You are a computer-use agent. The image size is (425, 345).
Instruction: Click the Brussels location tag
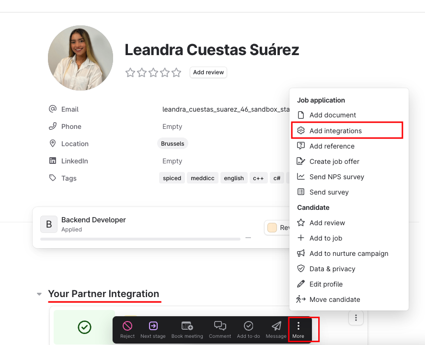[x=172, y=144]
